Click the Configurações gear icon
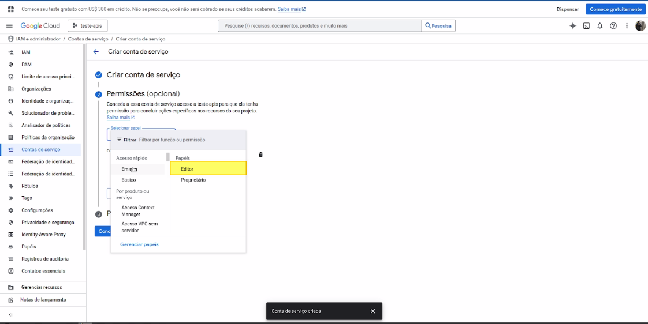 (11, 210)
